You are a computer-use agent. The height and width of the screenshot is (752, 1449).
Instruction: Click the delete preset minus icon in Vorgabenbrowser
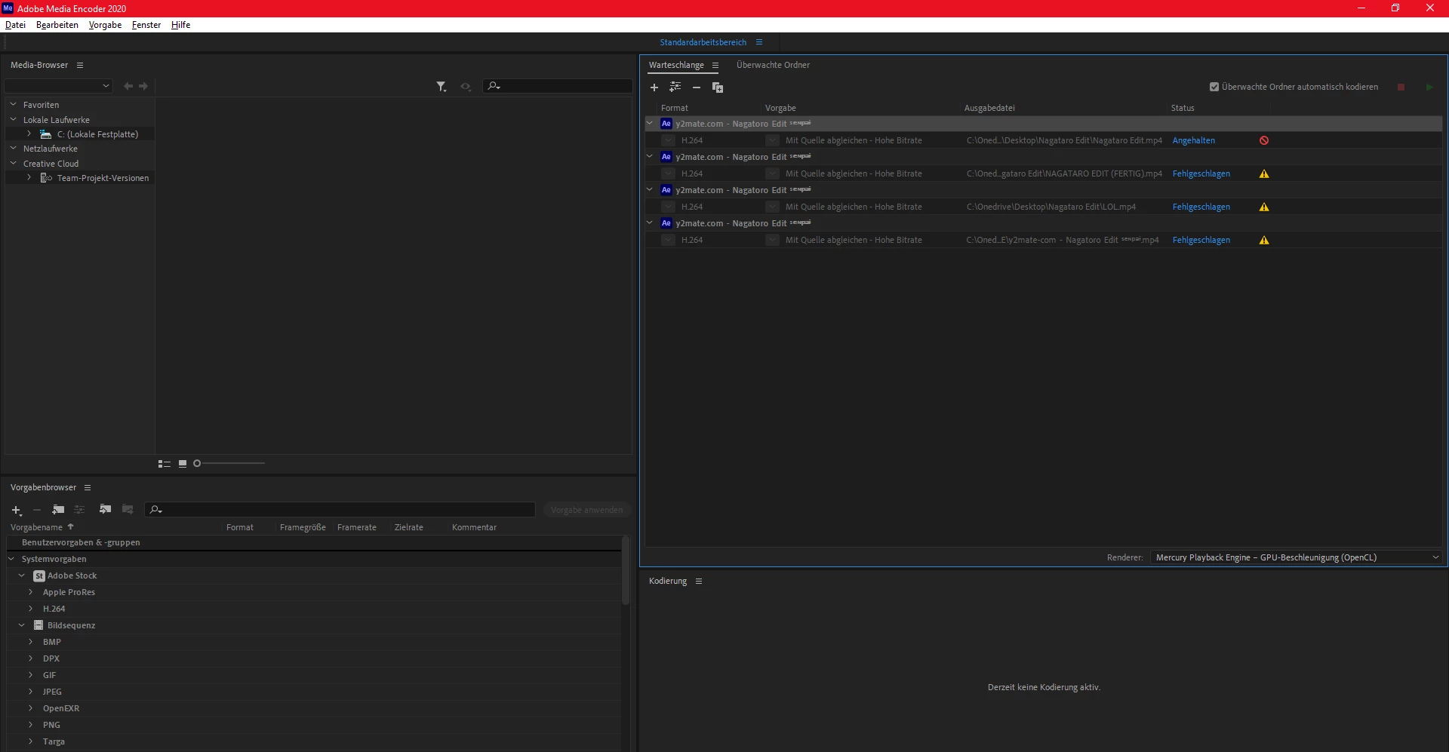tap(36, 510)
